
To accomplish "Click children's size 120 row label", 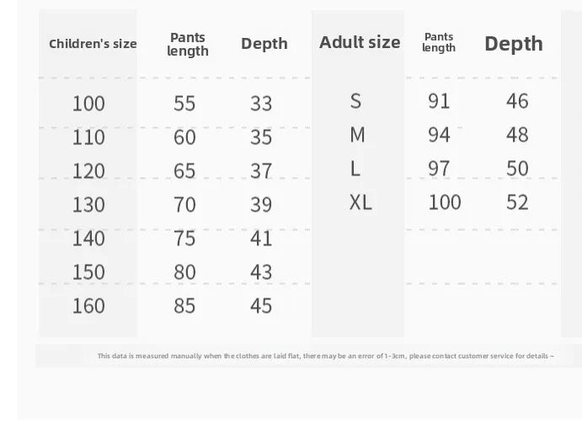I will [88, 171].
